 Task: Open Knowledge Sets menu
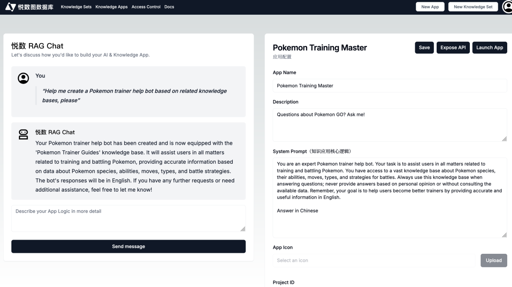(76, 7)
